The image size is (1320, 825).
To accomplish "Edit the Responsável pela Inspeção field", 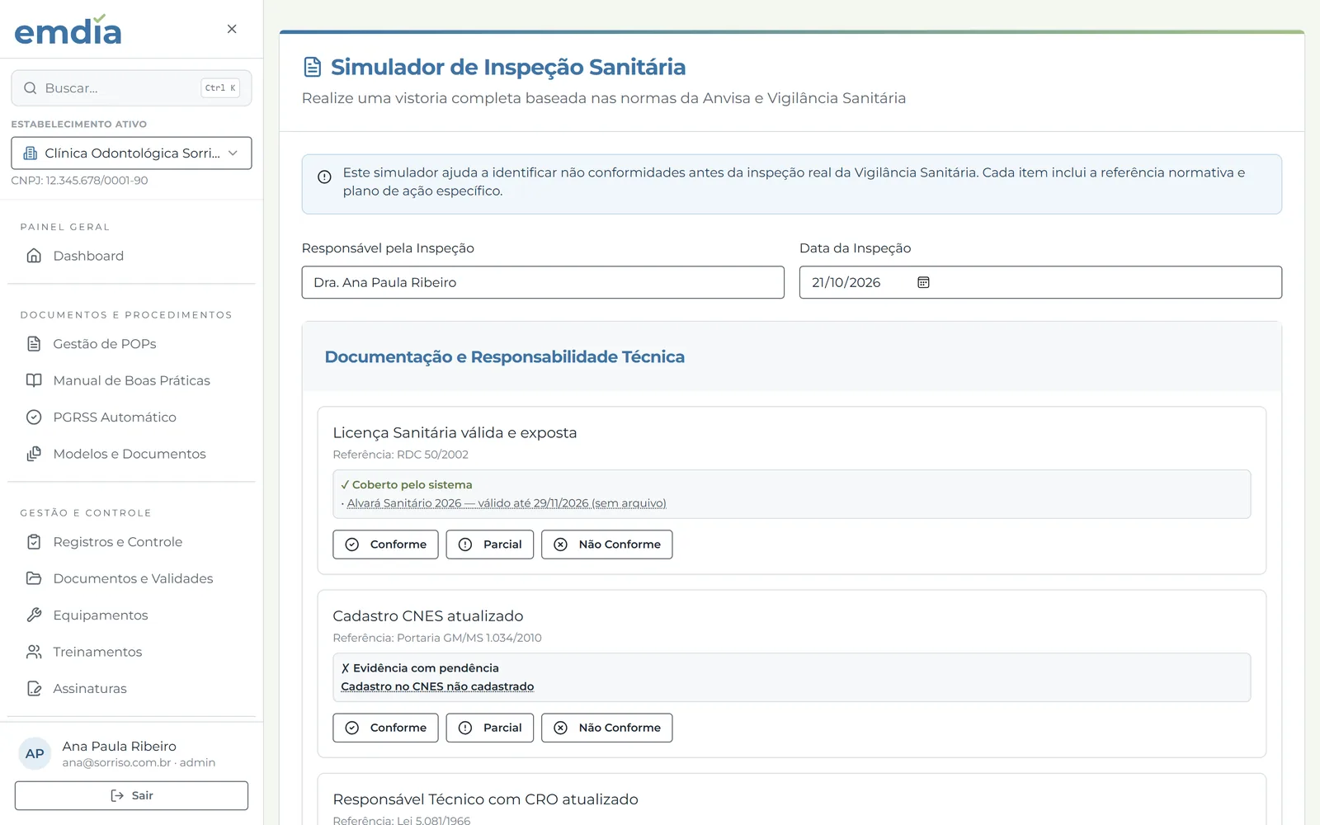I will pos(543,282).
